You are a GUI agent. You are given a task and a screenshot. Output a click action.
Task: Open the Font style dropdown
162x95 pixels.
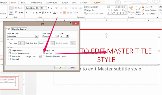(x=57, y=36)
